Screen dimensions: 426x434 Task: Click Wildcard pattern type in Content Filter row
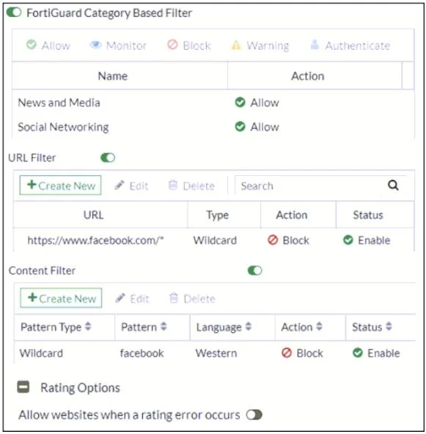coord(41,353)
